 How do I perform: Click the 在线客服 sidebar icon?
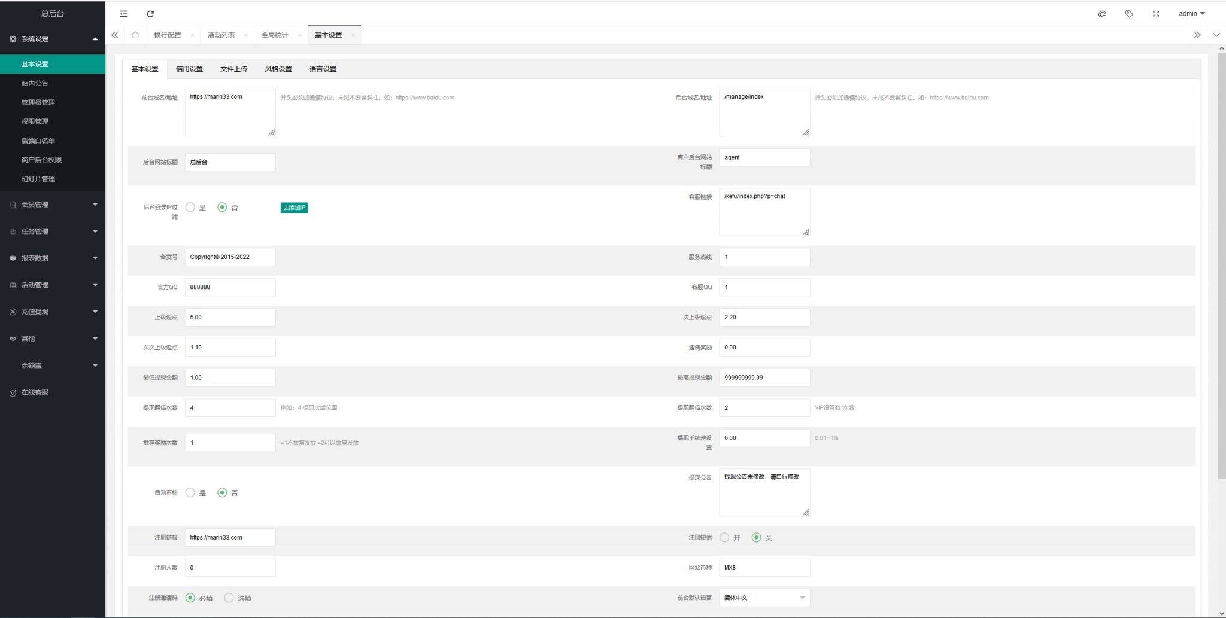(13, 393)
